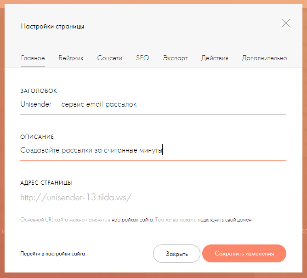Save with 'Сохранить изменения' button

244,254
